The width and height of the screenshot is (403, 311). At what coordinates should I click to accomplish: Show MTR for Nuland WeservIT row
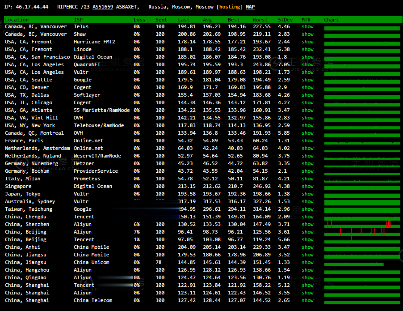(308, 156)
